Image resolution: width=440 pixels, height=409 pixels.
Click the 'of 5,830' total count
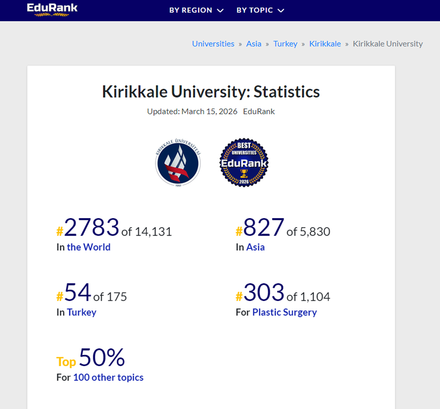[308, 232]
